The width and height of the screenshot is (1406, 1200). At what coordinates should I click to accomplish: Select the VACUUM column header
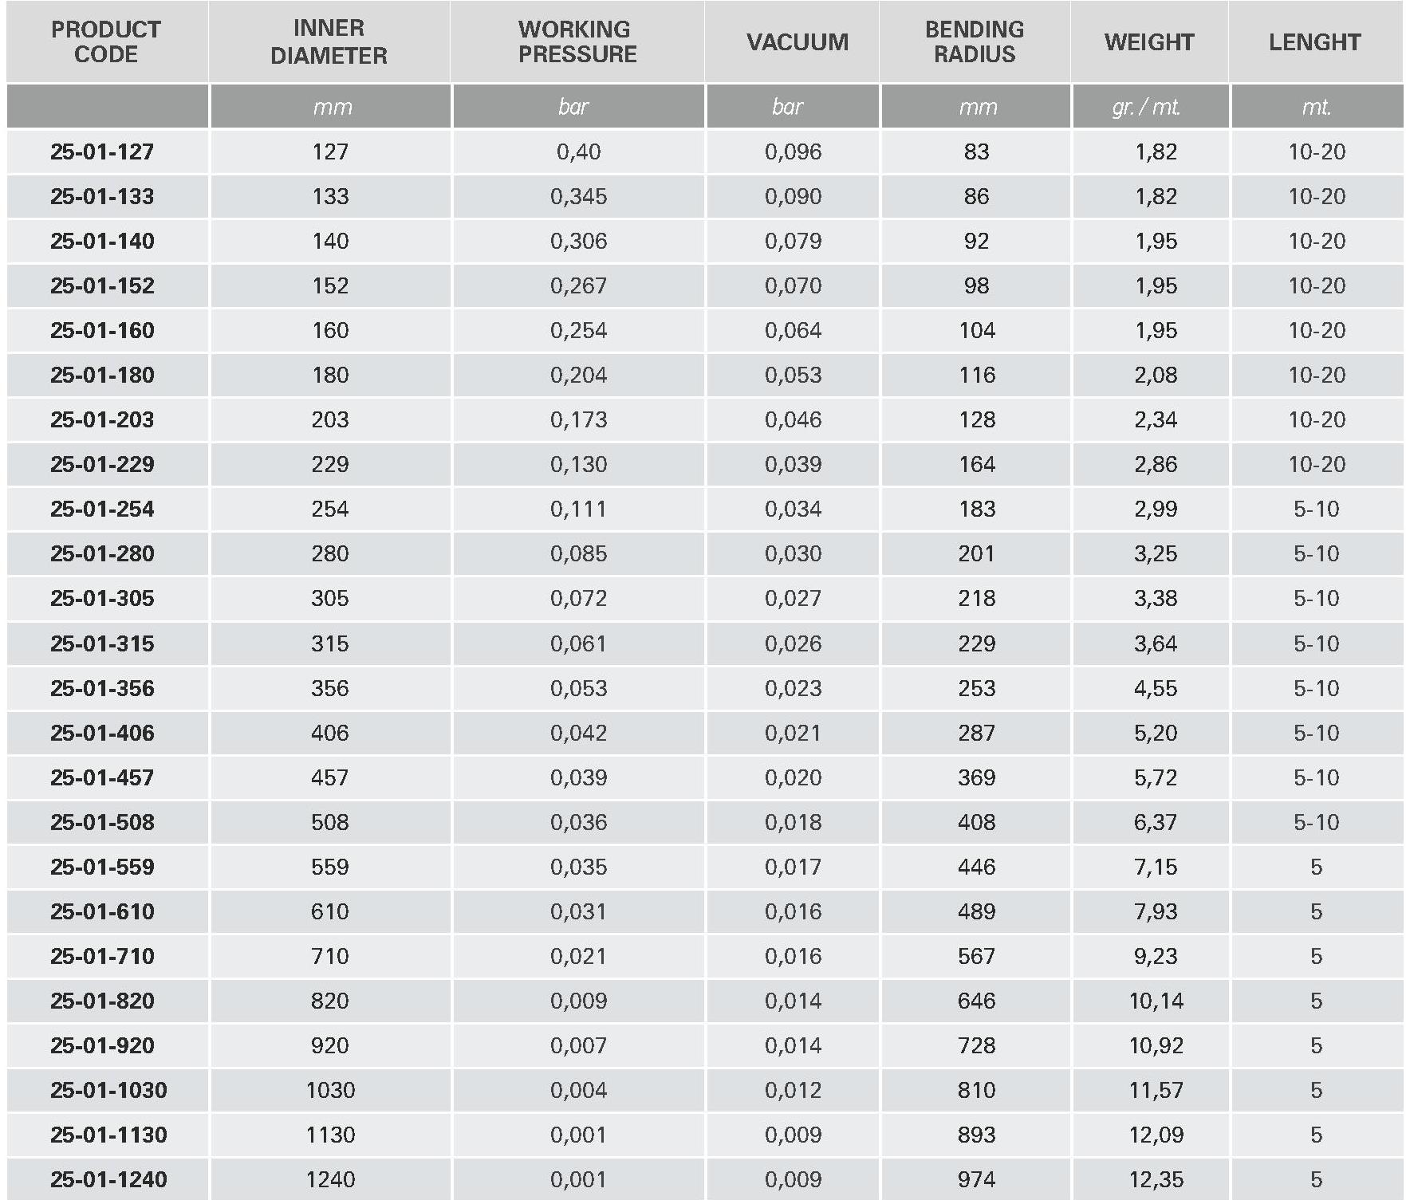tap(798, 41)
